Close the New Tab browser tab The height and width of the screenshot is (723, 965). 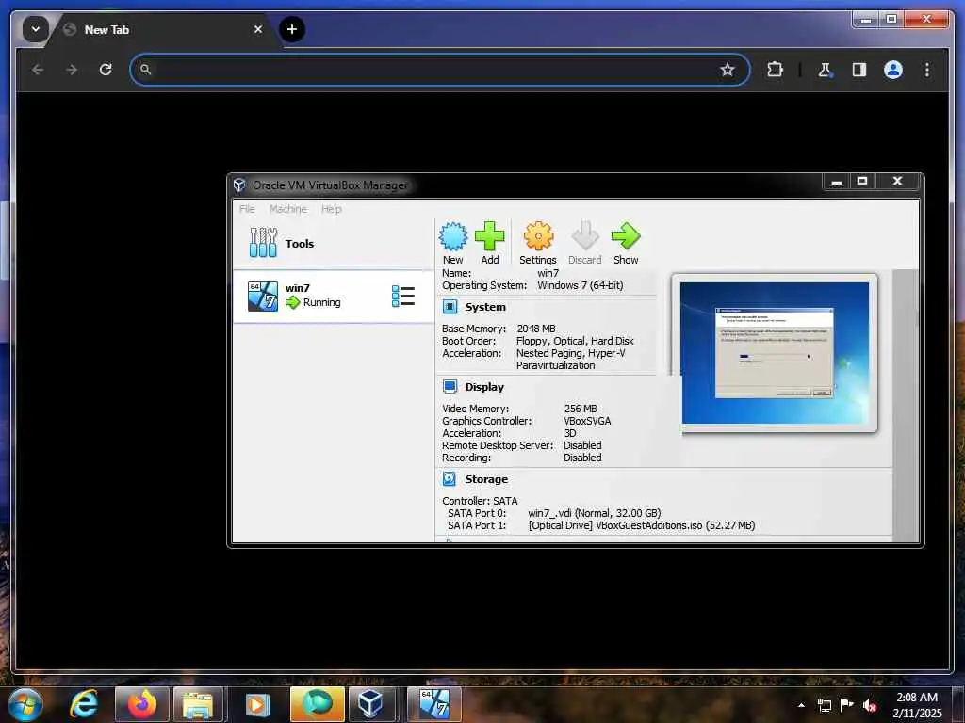(x=258, y=29)
